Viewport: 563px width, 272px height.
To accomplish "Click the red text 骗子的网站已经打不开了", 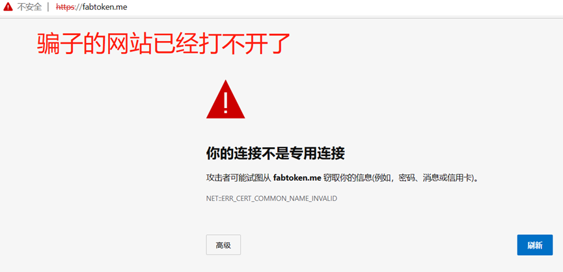I will pos(163,44).
